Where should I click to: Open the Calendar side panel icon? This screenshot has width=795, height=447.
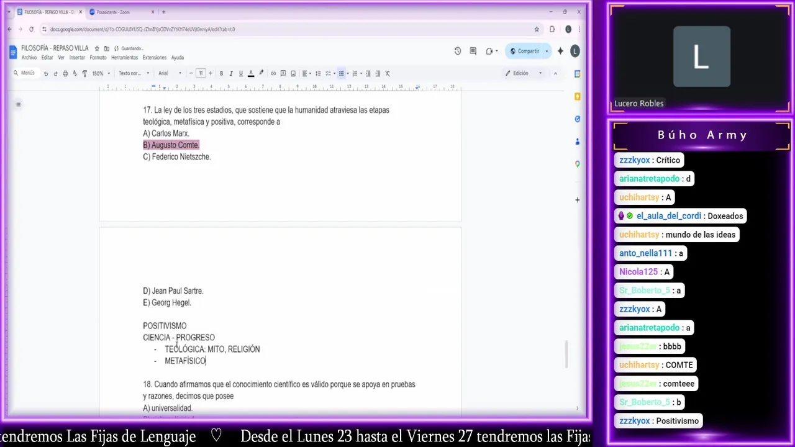577,74
